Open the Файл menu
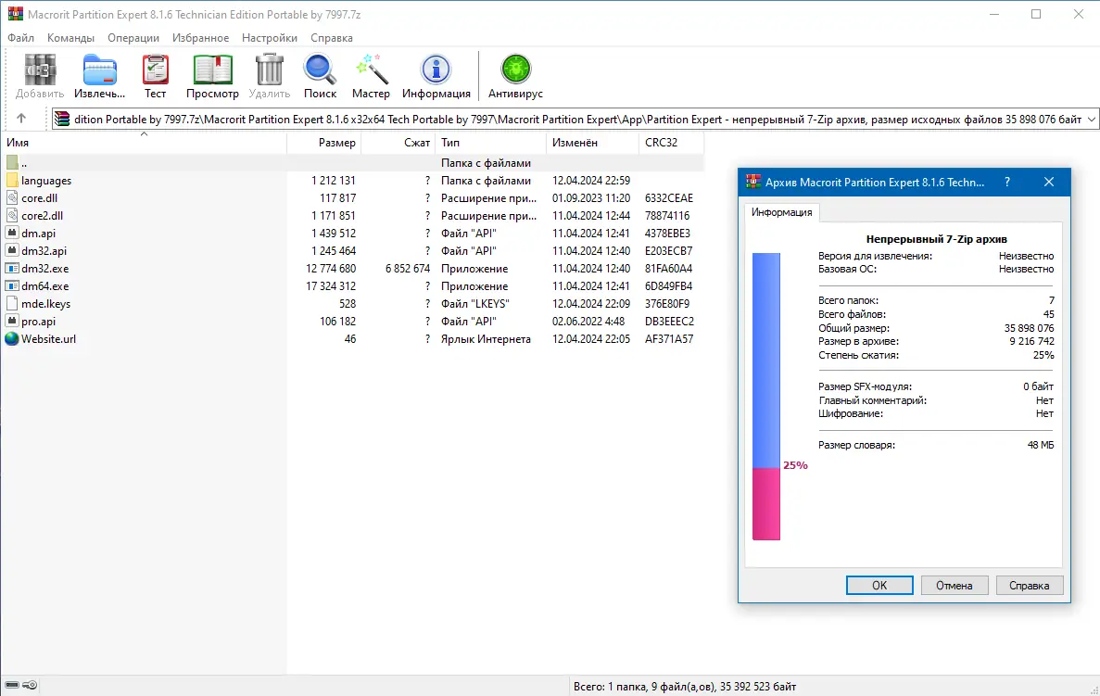Viewport: 1100px width, 696px height. click(x=21, y=38)
